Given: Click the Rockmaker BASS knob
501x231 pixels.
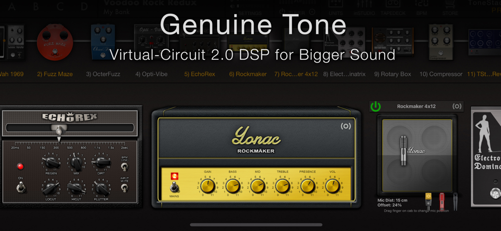Looking at the screenshot, I should (x=232, y=186).
